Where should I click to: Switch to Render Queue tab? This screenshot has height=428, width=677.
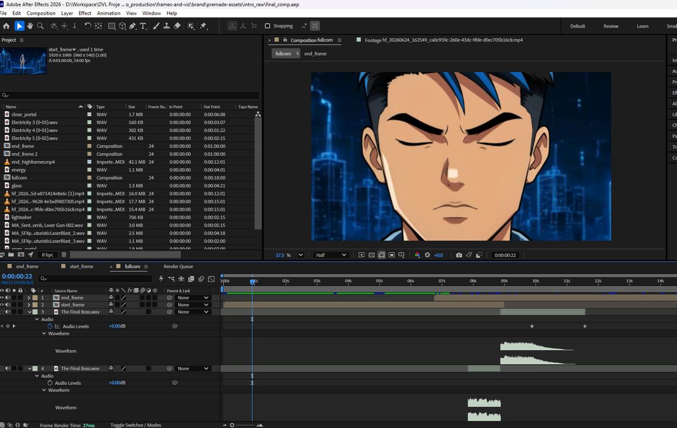click(178, 266)
